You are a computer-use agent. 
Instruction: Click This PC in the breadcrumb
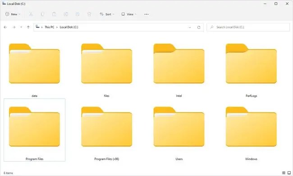pos(49,27)
